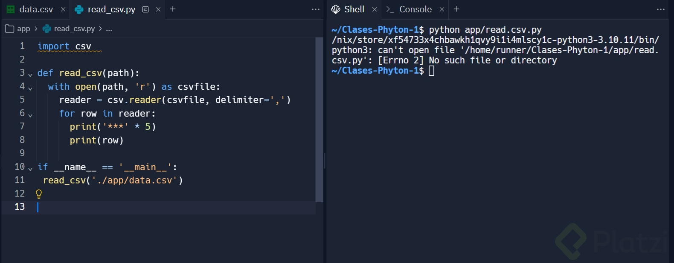Click the lightbulb quick-fix icon on line 12

tap(39, 194)
